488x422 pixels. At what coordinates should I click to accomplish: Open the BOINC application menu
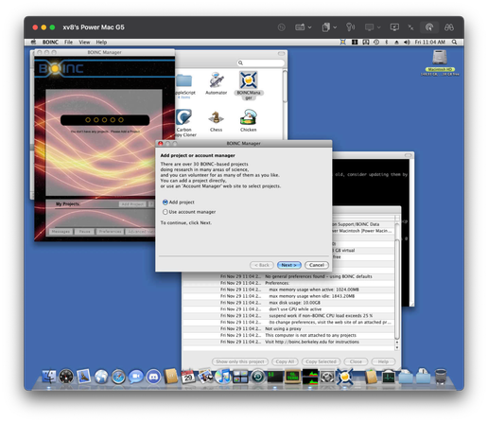point(50,42)
